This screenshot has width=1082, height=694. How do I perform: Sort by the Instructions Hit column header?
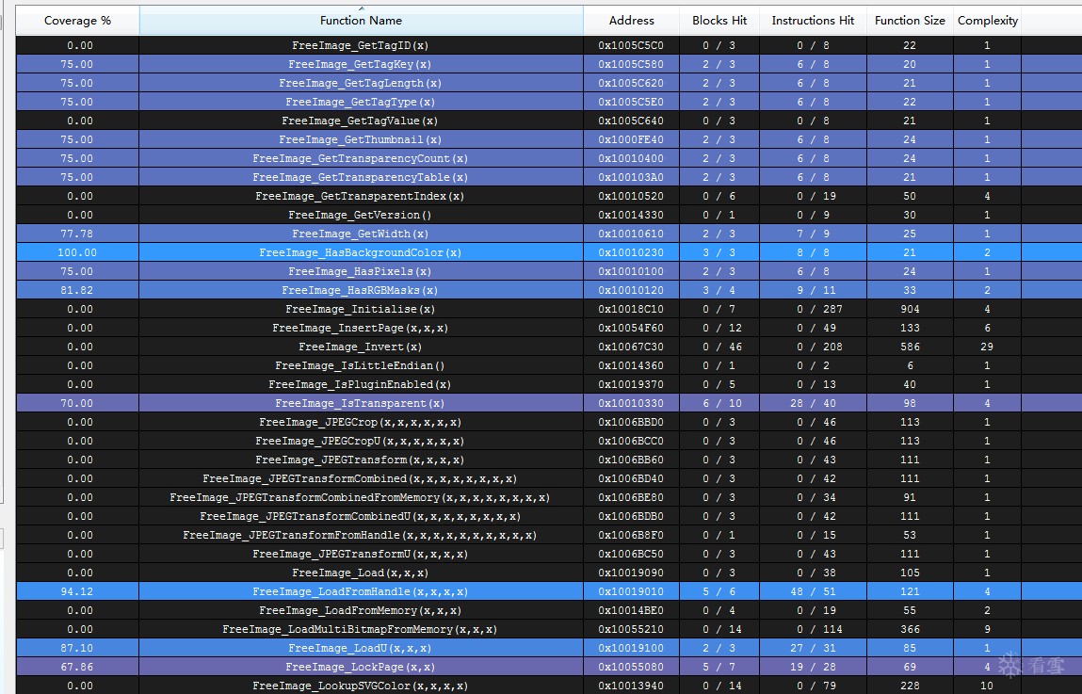click(x=813, y=21)
